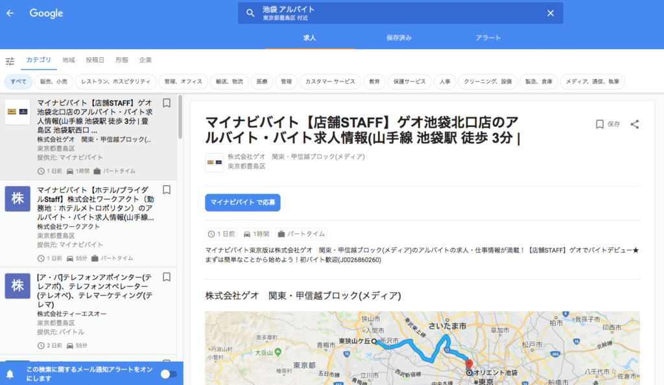Go back with the left arrow icon
This screenshot has width=664, height=385.
coord(10,13)
